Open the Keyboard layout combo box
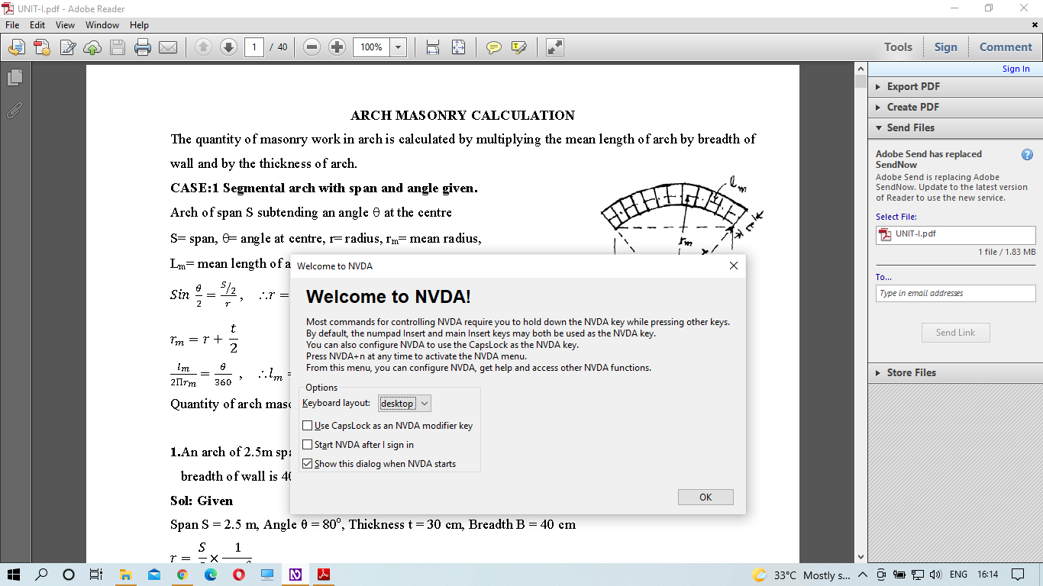The height and width of the screenshot is (586, 1043). pyautogui.click(x=405, y=404)
